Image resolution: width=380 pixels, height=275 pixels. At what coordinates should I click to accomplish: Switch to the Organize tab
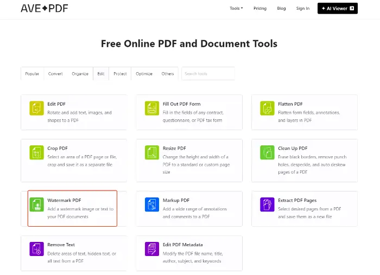click(80, 74)
